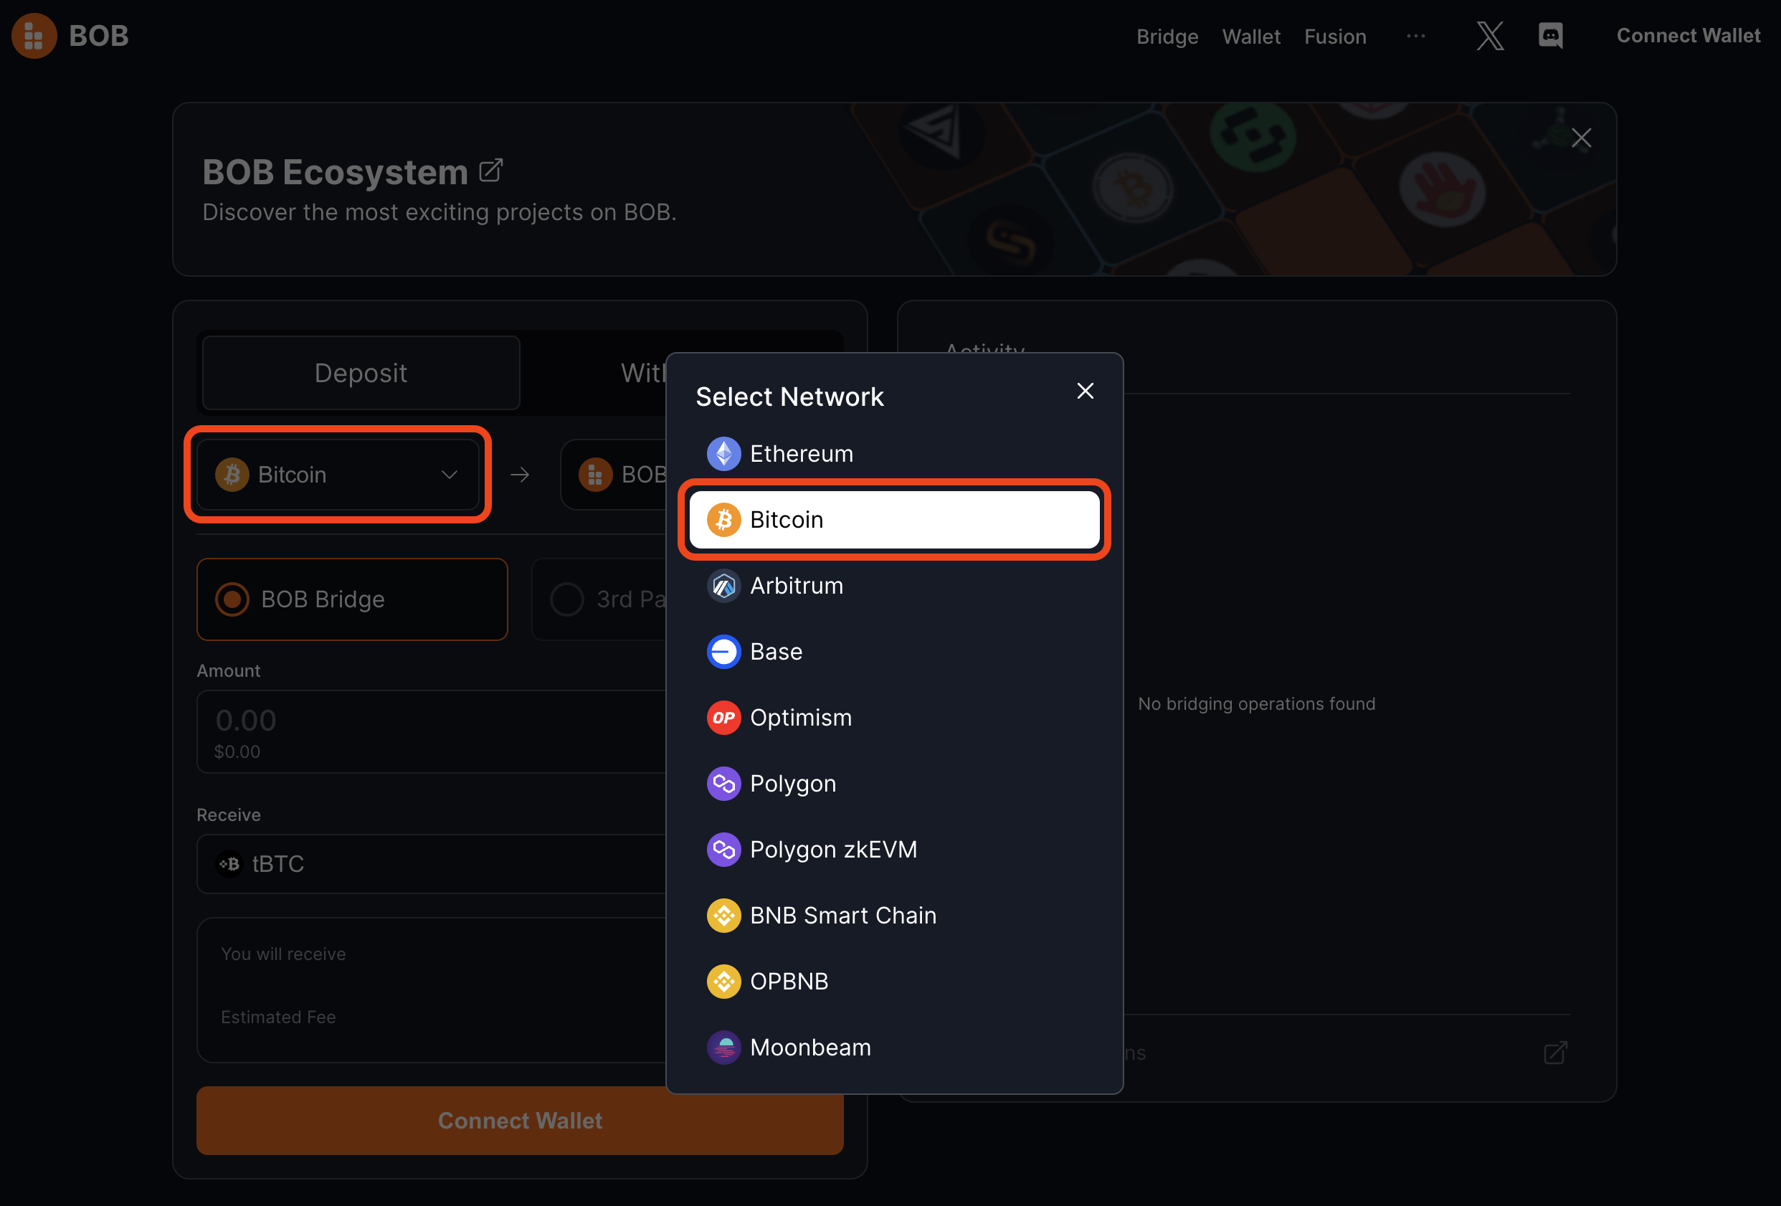Open the tBTC receive token selector

(429, 863)
